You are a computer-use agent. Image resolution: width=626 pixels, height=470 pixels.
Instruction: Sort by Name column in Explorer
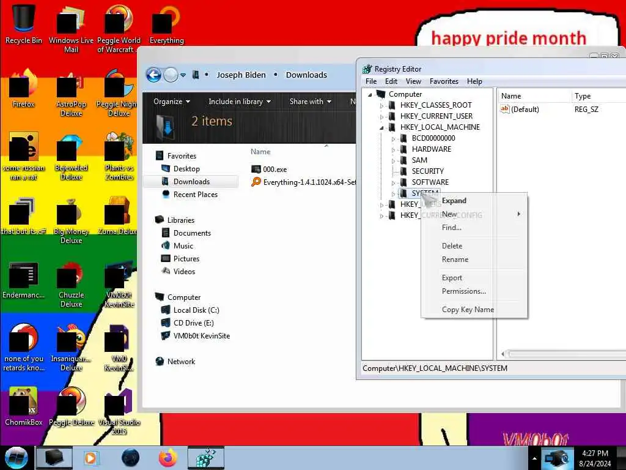click(x=260, y=152)
